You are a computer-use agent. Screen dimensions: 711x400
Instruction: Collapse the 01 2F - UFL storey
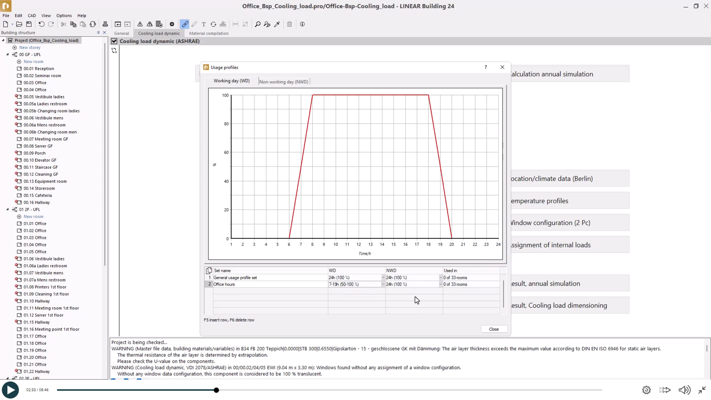click(x=8, y=210)
